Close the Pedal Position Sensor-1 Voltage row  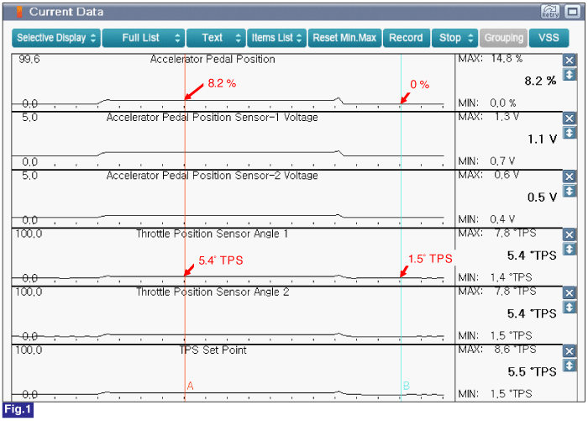(x=570, y=118)
